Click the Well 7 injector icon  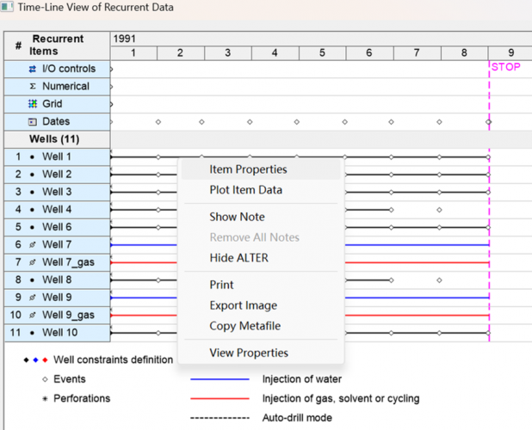point(33,245)
